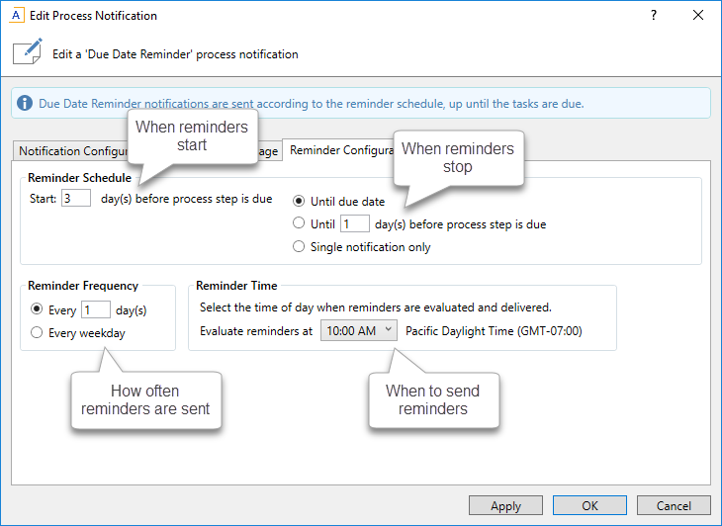This screenshot has width=722, height=526.
Task: Choose the 'Every weekday' frequency option
Action: (38, 333)
